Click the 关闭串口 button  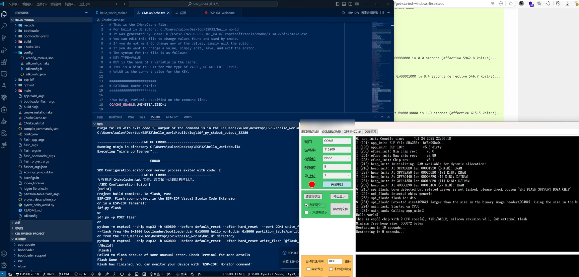pos(337,184)
